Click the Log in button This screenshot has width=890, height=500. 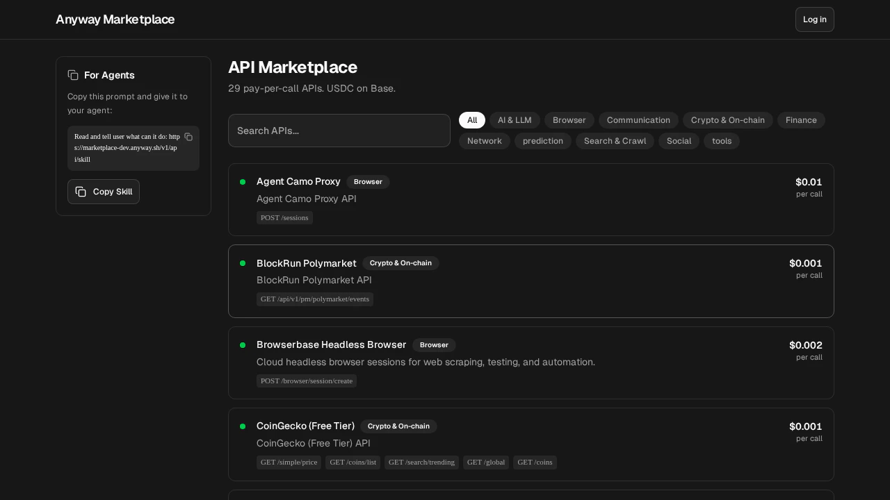pos(814,19)
